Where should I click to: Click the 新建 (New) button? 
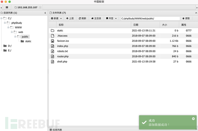55,18
